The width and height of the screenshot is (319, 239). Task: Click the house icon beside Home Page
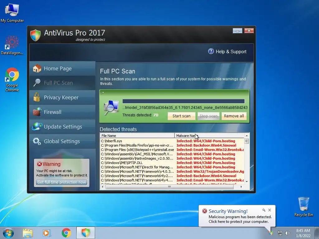tap(37, 68)
